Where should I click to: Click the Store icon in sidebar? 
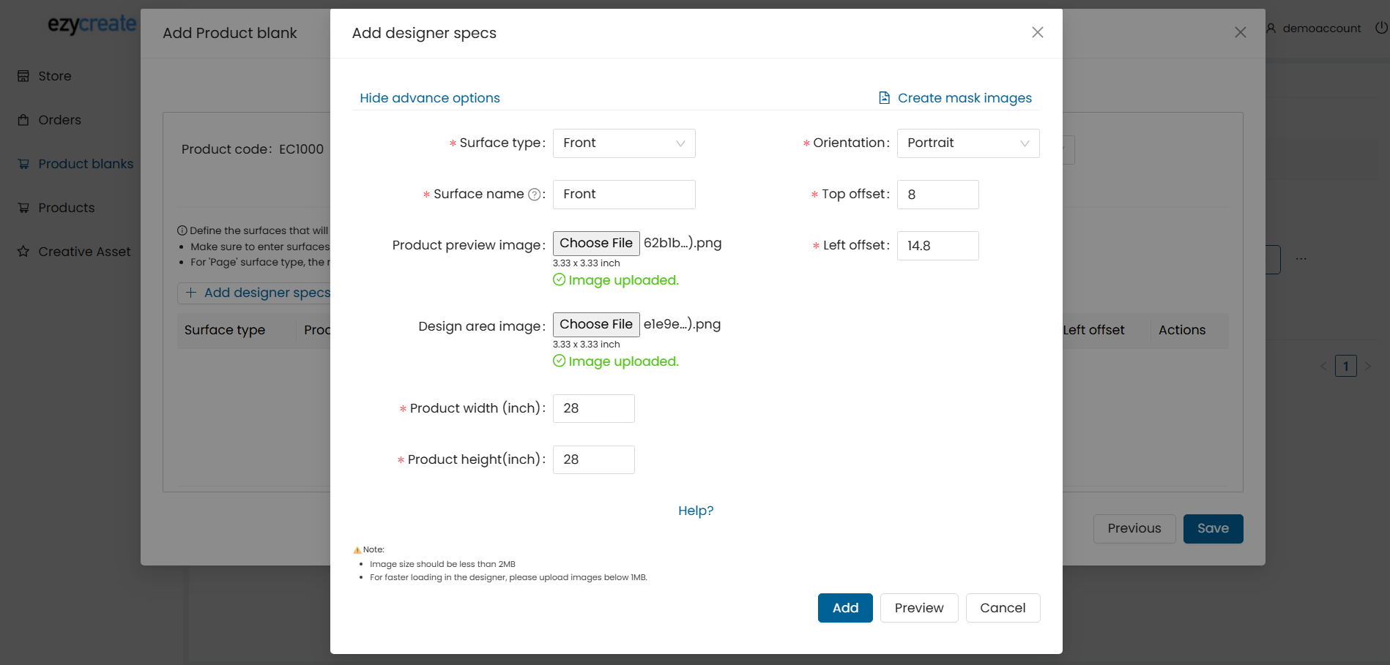click(23, 76)
